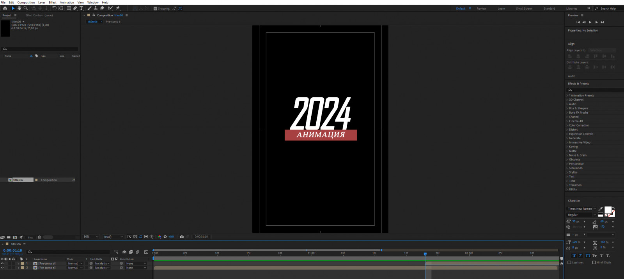Open the Effect menu
Viewport: 624px width, 279px height.
(x=53, y=2)
